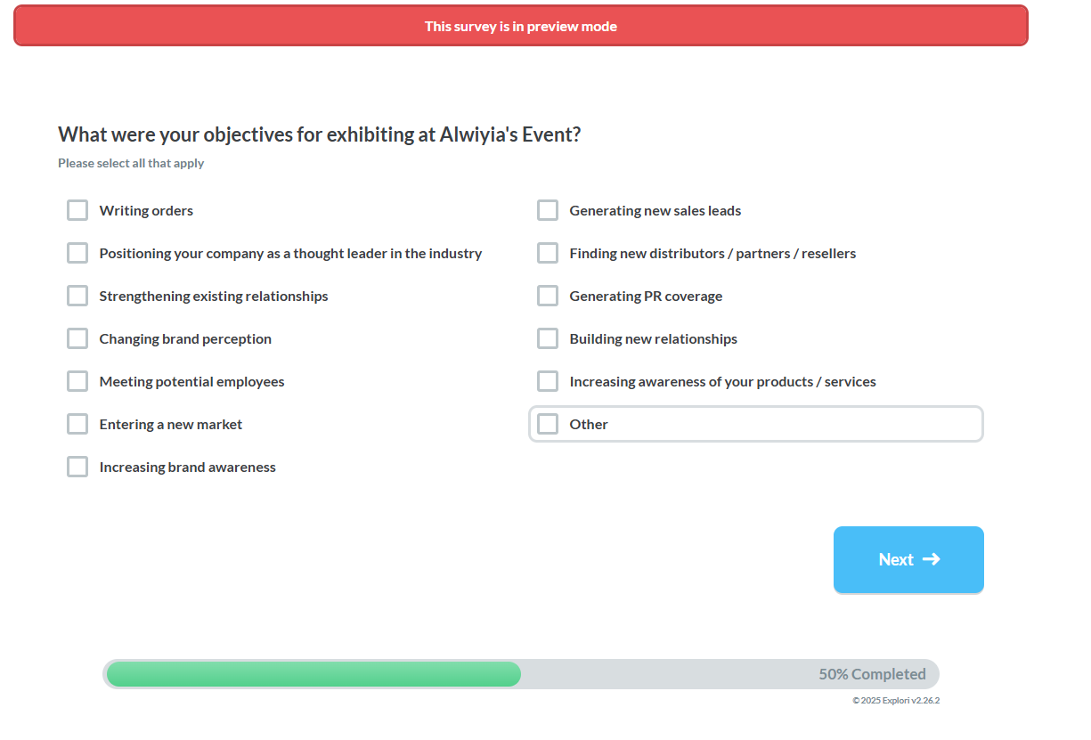The image size is (1091, 740).
Task: Select Finding new distributors / partners / resellers
Action: pyautogui.click(x=548, y=254)
